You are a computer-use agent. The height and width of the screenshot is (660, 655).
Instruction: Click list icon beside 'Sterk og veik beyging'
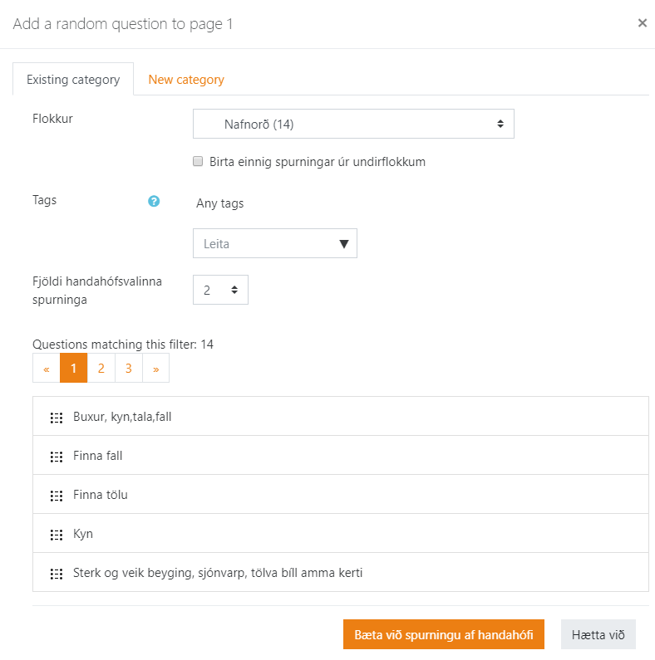[57, 573]
